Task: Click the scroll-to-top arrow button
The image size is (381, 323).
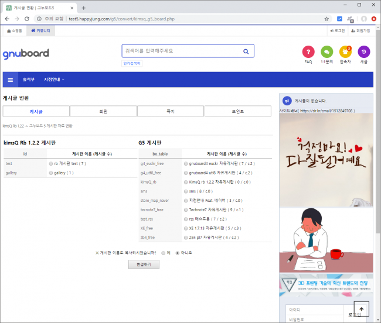Action: [361, 309]
